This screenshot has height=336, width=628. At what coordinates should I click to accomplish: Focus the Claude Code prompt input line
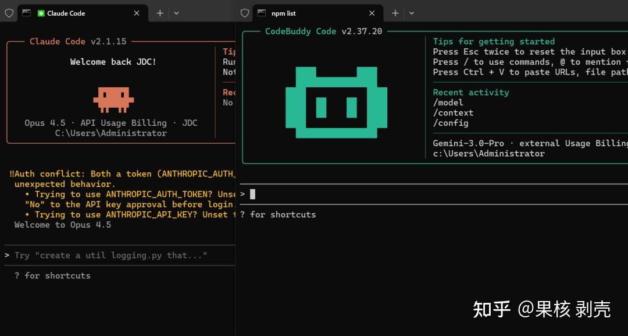point(120,256)
